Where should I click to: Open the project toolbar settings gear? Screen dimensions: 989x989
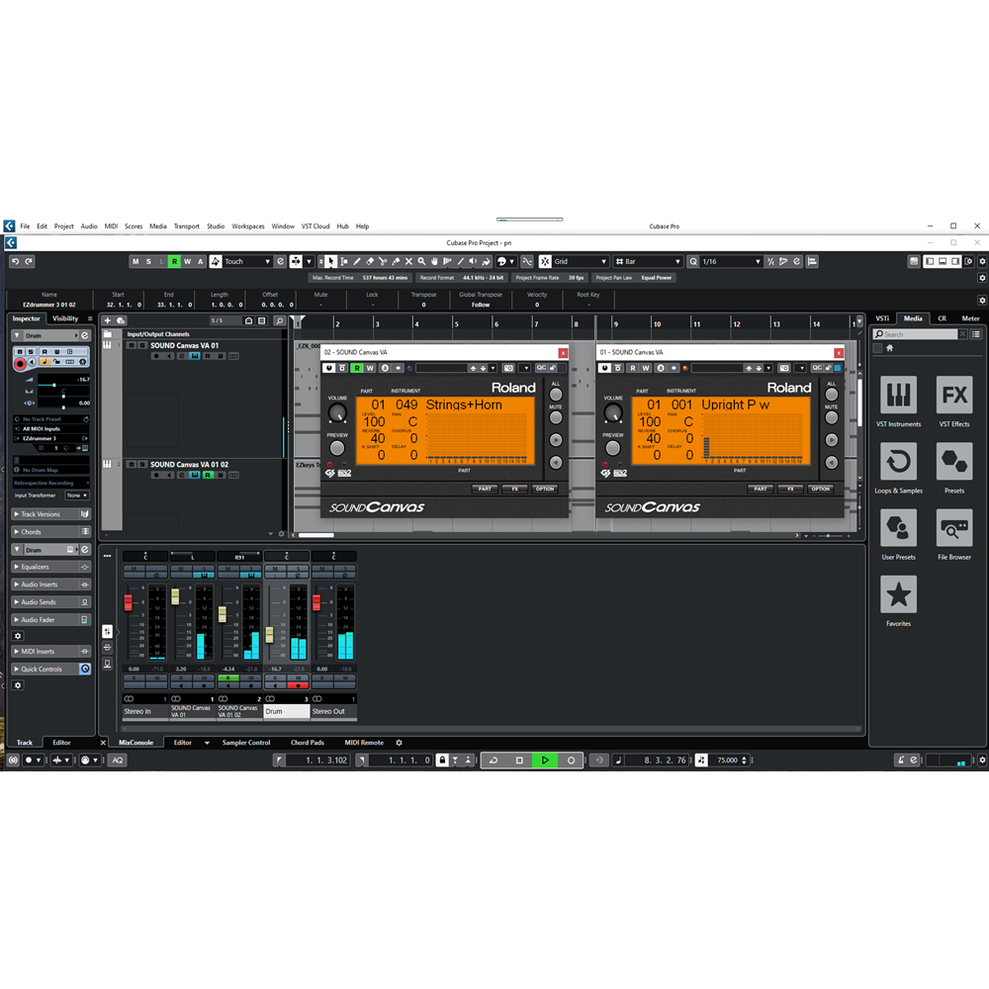coord(982,261)
